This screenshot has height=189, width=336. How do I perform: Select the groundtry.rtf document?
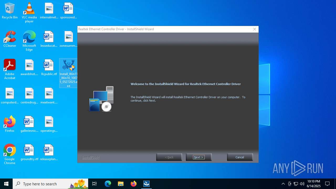tap(29, 153)
